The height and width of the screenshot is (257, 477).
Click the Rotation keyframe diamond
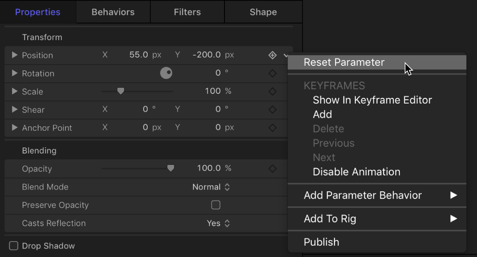(x=272, y=73)
